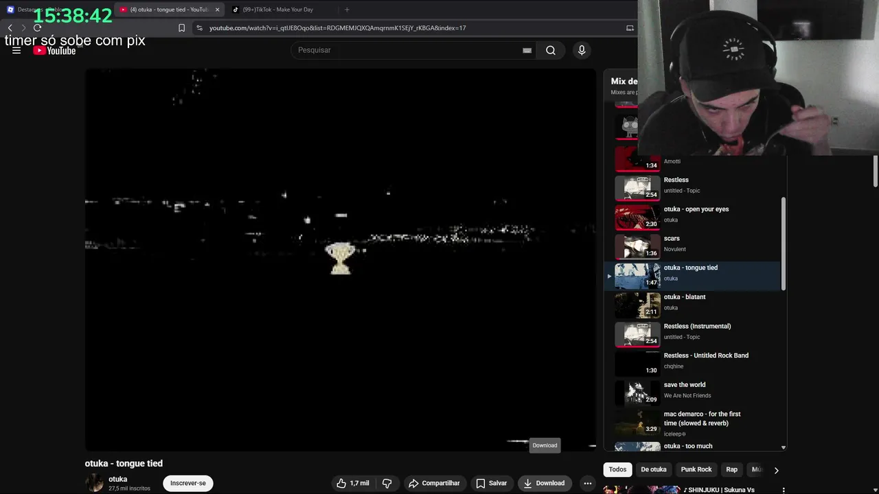879x494 pixels.
Task: Open options for the SHINJUKU Sukuna Vs video
Action: pyautogui.click(x=784, y=490)
